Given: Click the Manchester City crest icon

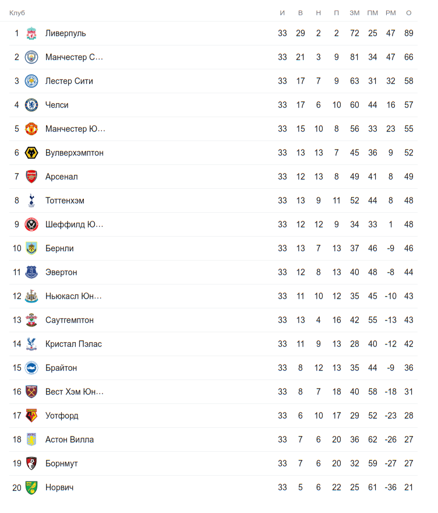Looking at the screenshot, I should pyautogui.click(x=31, y=57).
